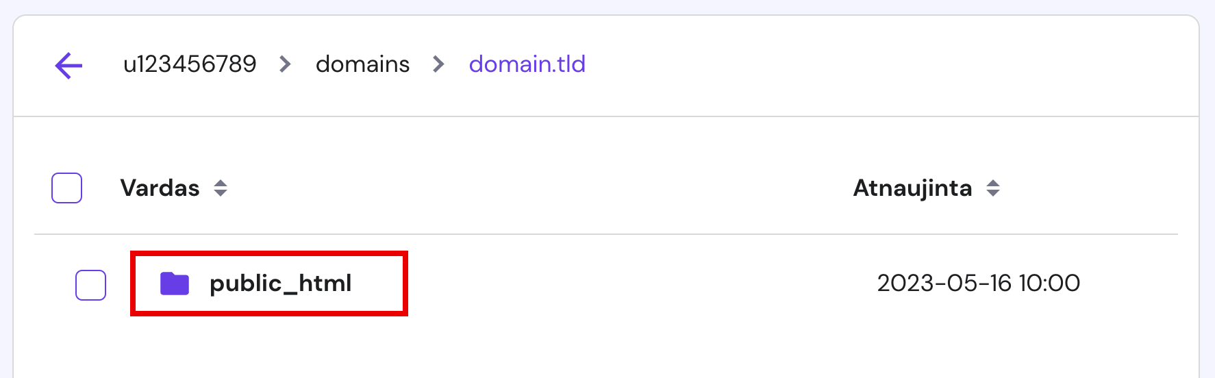Tick the select-all checkbox beside Vardas
The image size is (1215, 378).
pos(67,188)
